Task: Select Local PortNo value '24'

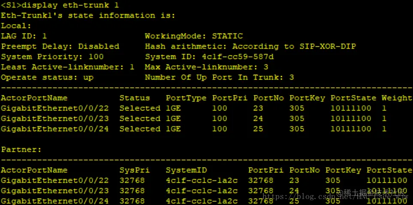Action: (258, 119)
